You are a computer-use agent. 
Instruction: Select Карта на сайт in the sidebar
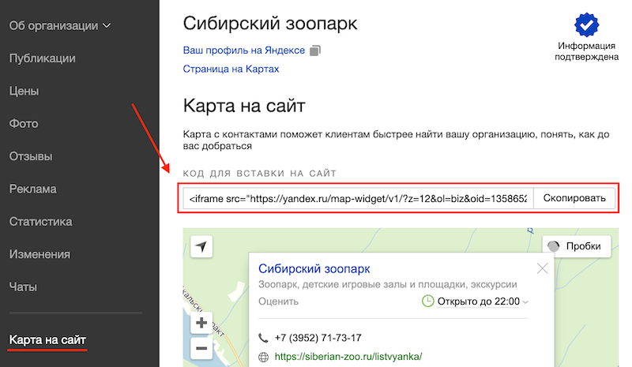point(47,340)
